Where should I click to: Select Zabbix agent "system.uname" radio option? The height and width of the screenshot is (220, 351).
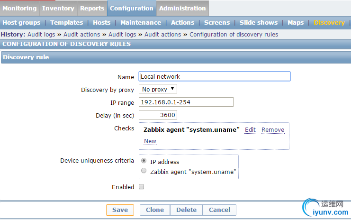tap(144, 171)
